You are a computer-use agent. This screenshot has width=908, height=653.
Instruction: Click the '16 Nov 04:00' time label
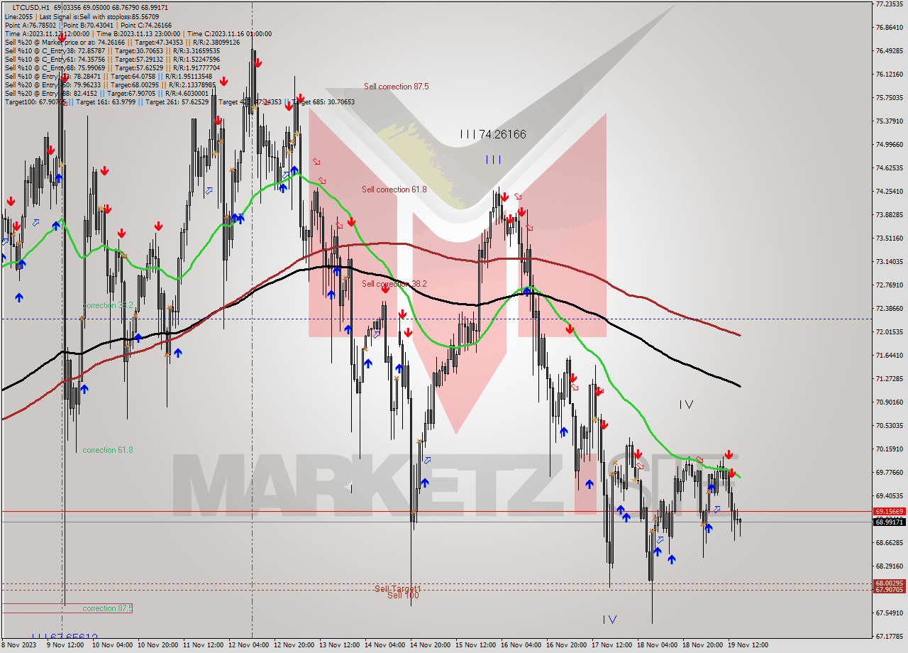pyautogui.click(x=520, y=645)
